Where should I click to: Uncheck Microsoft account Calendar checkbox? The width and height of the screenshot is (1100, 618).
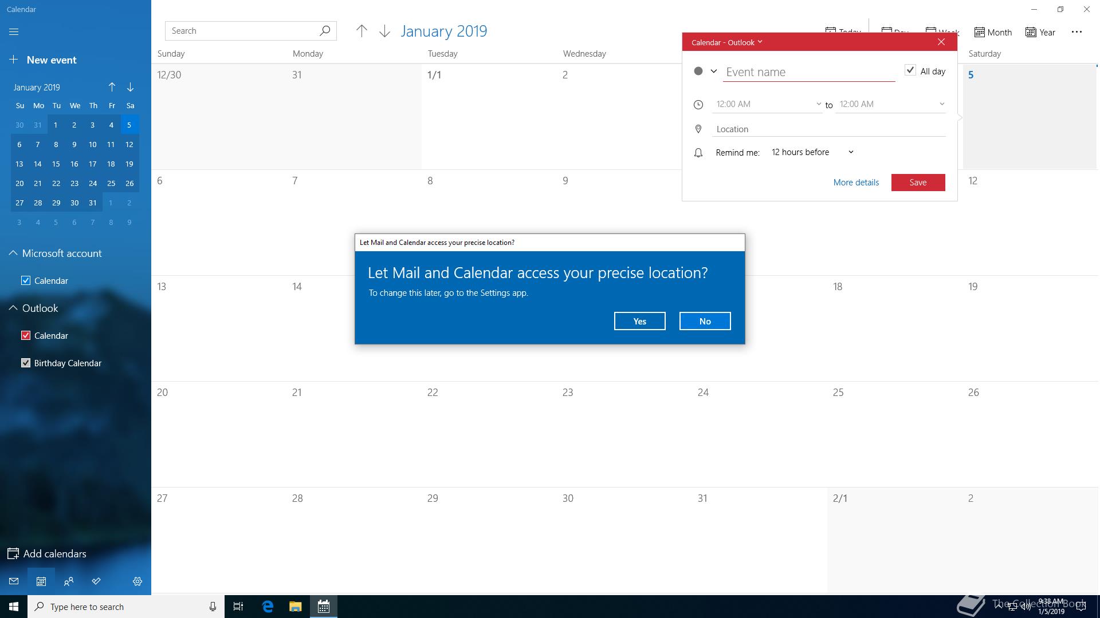[x=26, y=280]
